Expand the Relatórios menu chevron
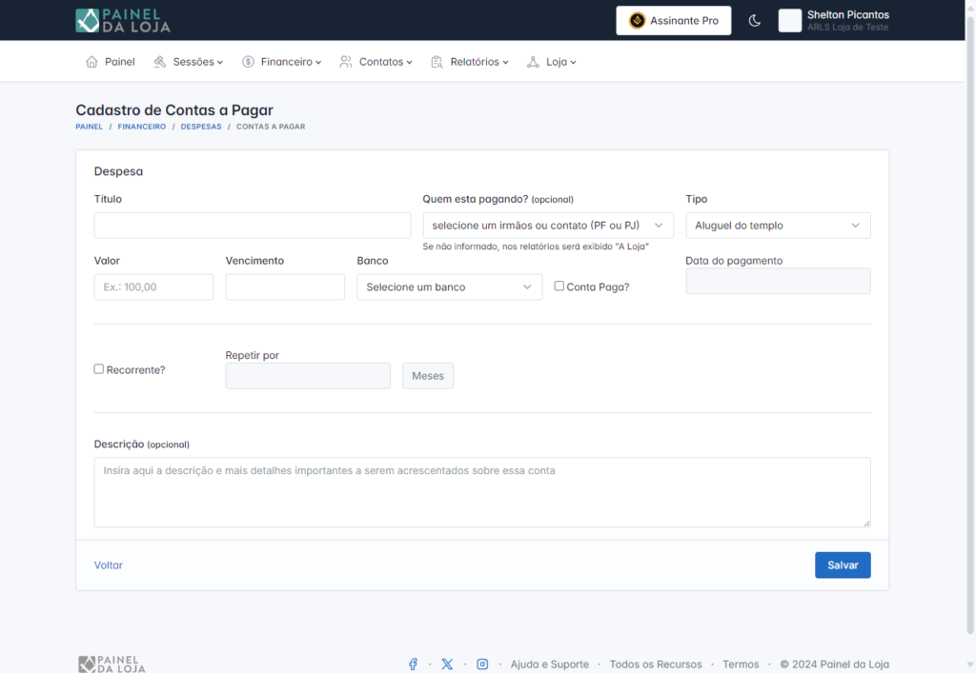Screen dimensions: 976x673 tap(505, 62)
